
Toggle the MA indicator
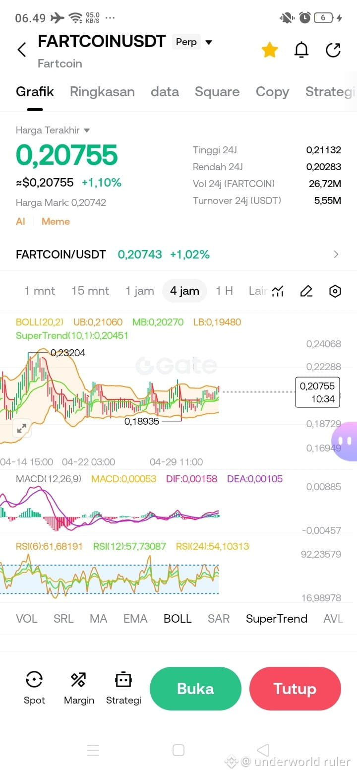[x=98, y=619]
